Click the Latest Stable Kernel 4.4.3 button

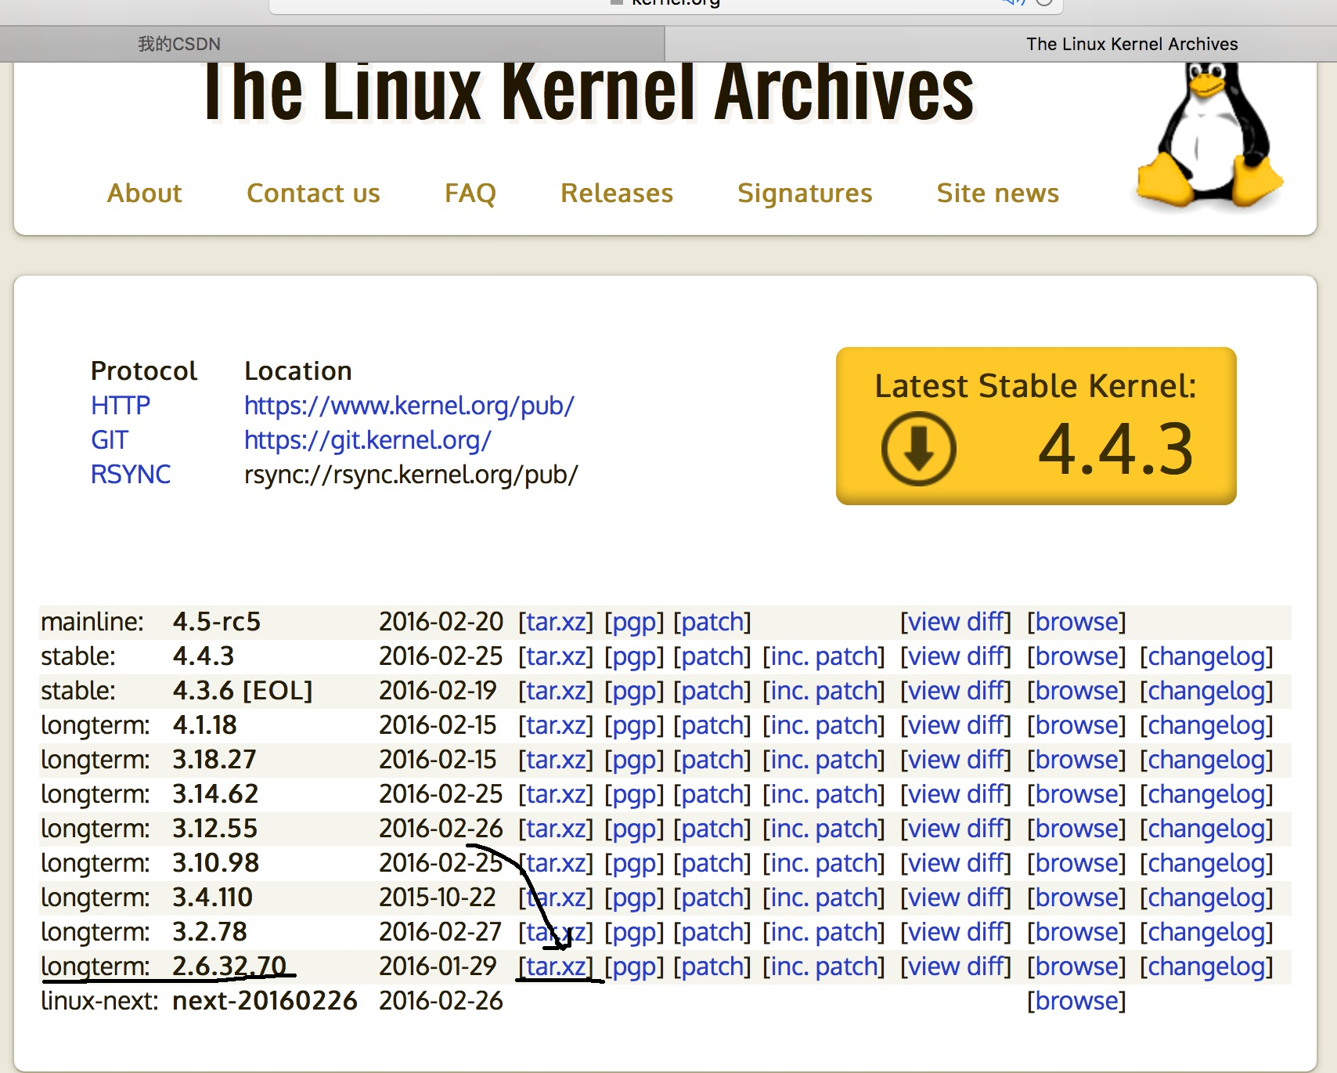coord(1036,426)
